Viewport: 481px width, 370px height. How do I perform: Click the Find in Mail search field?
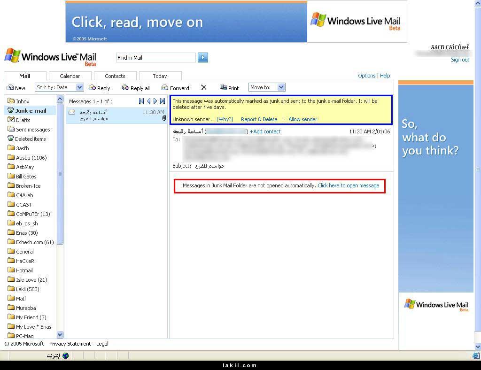click(156, 58)
